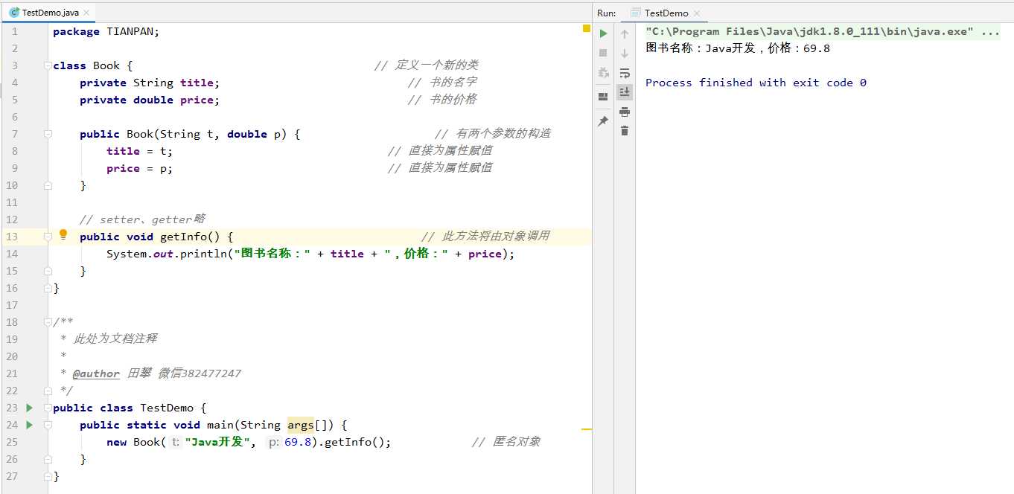Screen dimensions: 1014x494
Task: Click 'private String title;' declaration line 4
Action: [150, 83]
